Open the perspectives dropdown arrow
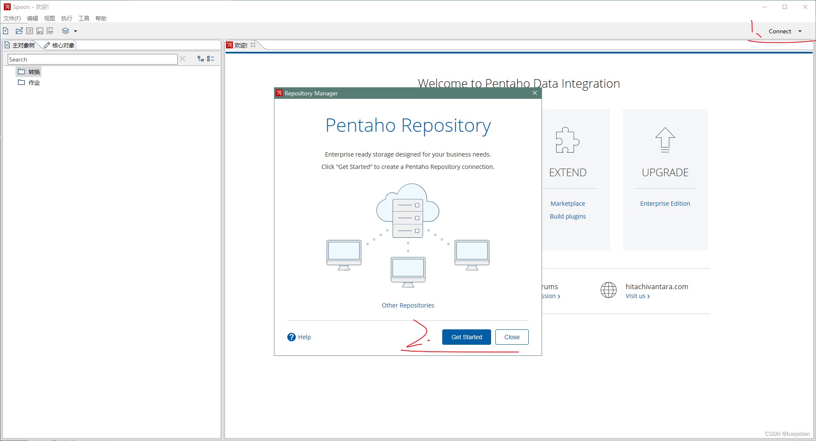Viewport: 816px width, 441px height. pyautogui.click(x=76, y=31)
